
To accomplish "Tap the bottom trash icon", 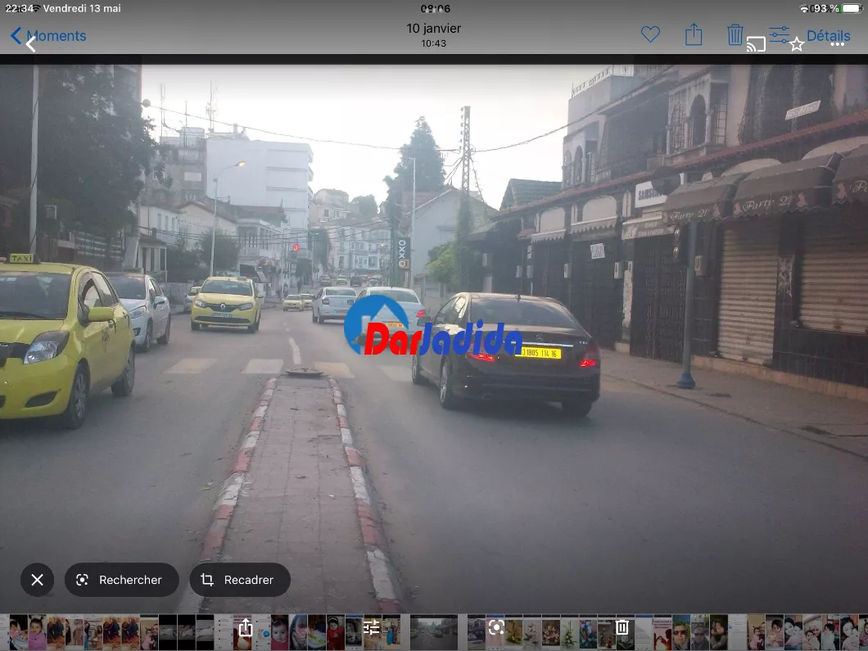I will [622, 627].
